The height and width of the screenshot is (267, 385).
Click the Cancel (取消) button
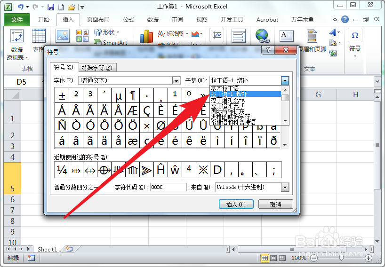tap(275, 204)
